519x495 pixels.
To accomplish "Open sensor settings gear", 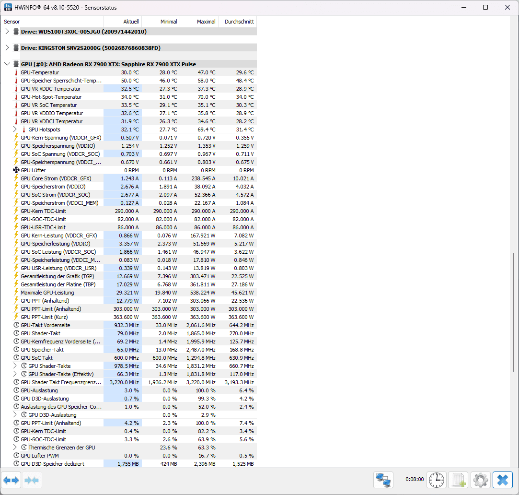I will click(x=480, y=480).
